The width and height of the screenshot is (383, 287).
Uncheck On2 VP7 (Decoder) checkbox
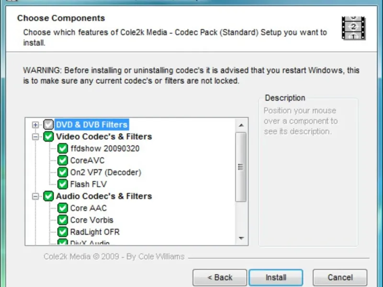point(63,173)
